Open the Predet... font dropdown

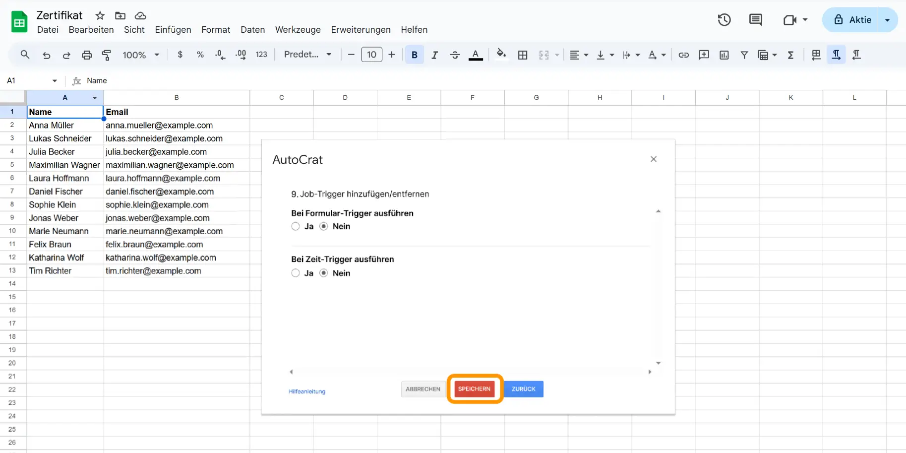[307, 55]
